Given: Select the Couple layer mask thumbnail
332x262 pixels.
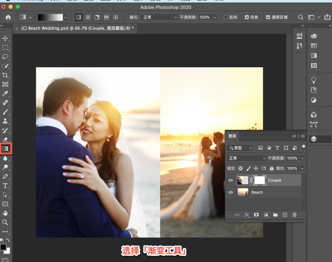Looking at the screenshot, I should (x=259, y=180).
